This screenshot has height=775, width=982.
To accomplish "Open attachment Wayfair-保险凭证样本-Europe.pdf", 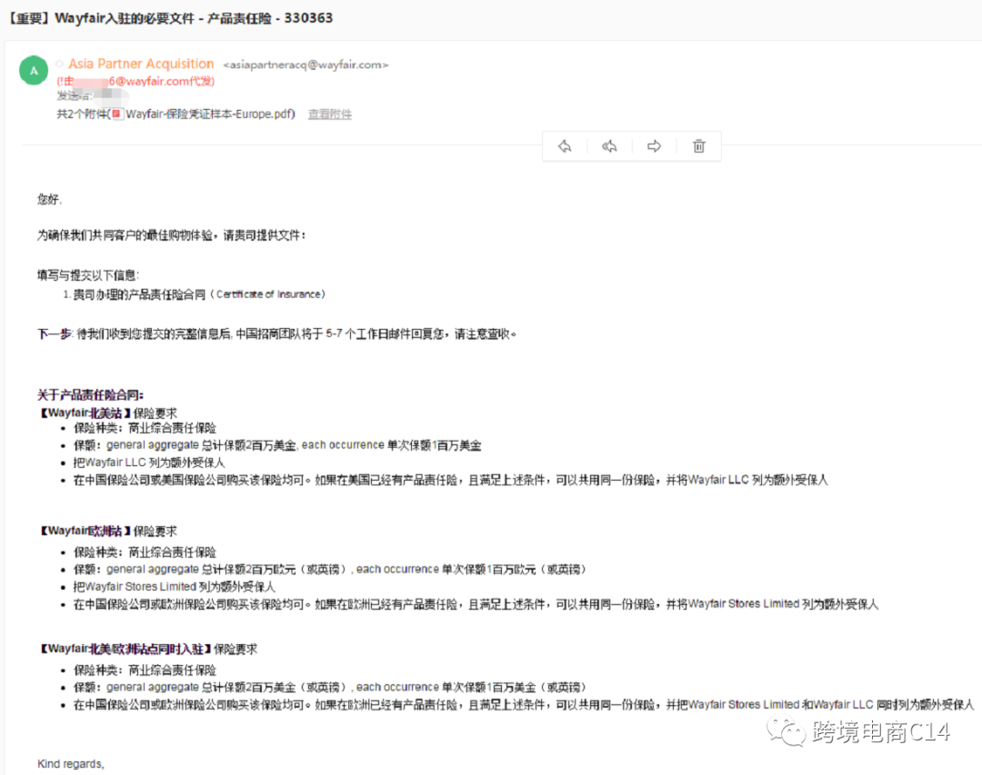I will pyautogui.click(x=210, y=114).
